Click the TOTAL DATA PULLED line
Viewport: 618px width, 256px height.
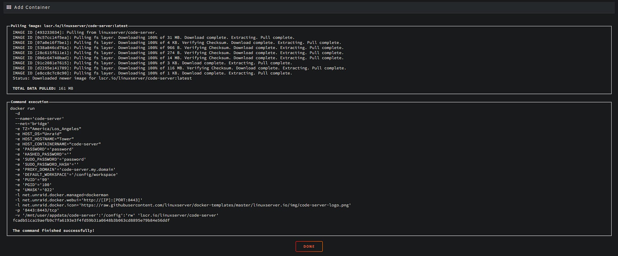click(43, 88)
